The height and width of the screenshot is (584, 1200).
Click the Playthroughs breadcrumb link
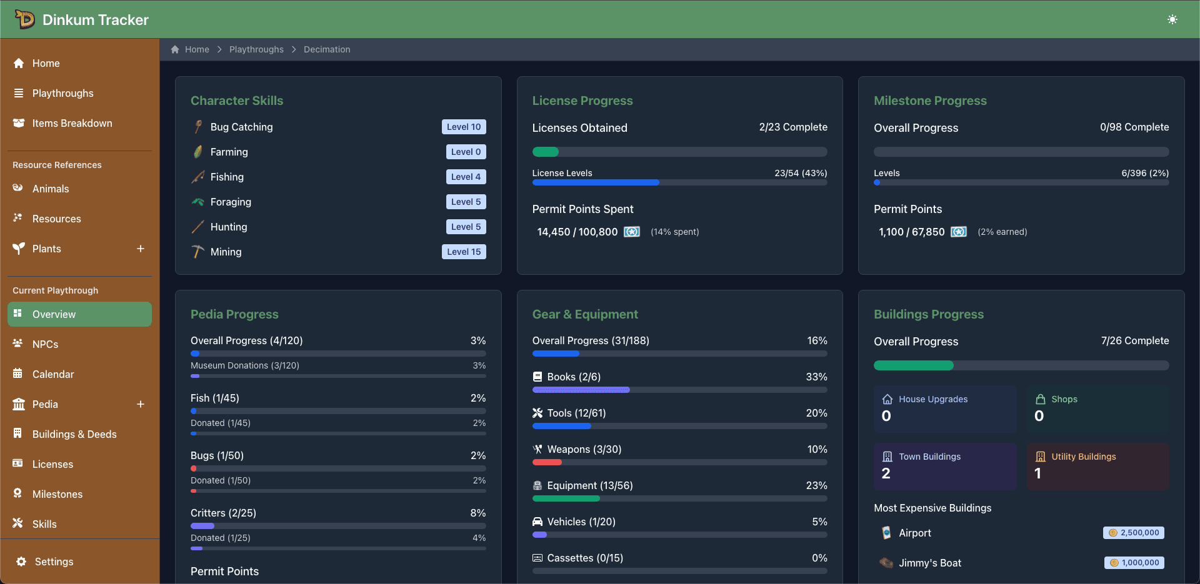coord(256,49)
